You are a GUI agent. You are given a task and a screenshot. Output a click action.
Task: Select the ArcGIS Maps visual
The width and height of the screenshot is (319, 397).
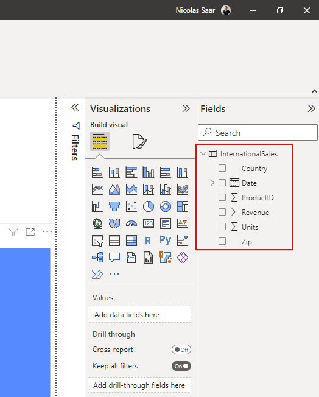click(x=166, y=258)
